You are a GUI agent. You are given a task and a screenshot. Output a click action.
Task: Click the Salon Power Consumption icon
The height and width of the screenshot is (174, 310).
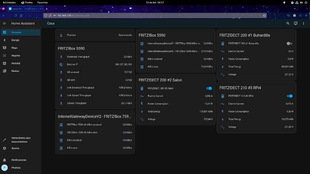142,104
